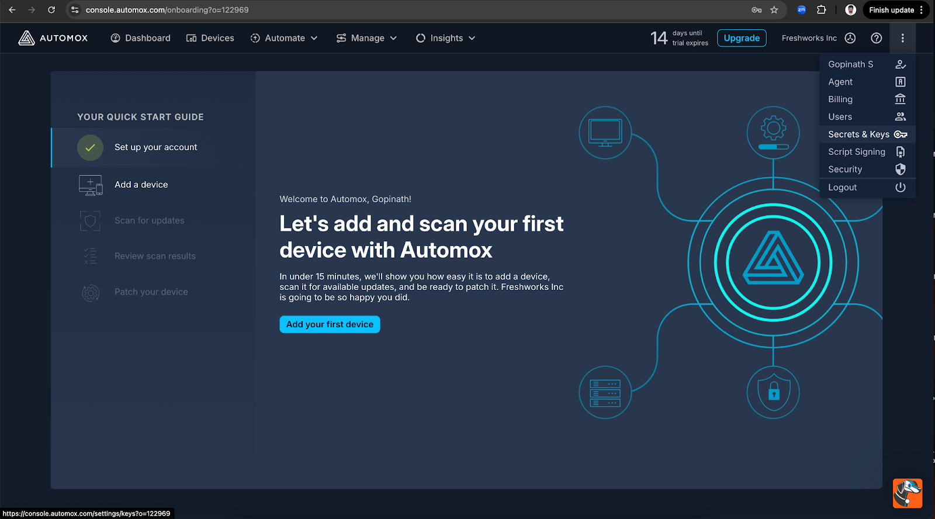Viewport: 935px width, 519px height.
Task: Expand the Automate menu
Action: [284, 38]
